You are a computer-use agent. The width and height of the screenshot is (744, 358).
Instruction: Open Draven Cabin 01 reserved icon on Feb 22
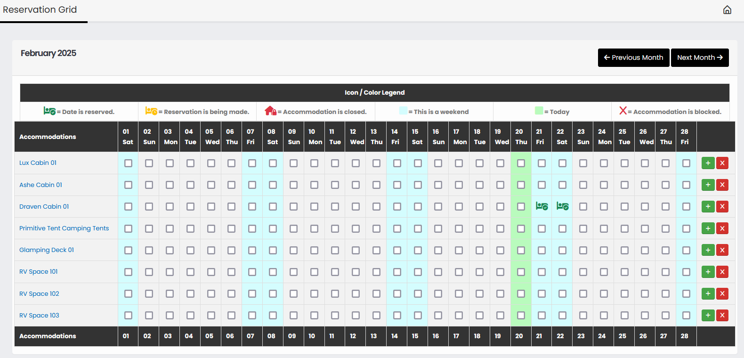[x=562, y=206]
